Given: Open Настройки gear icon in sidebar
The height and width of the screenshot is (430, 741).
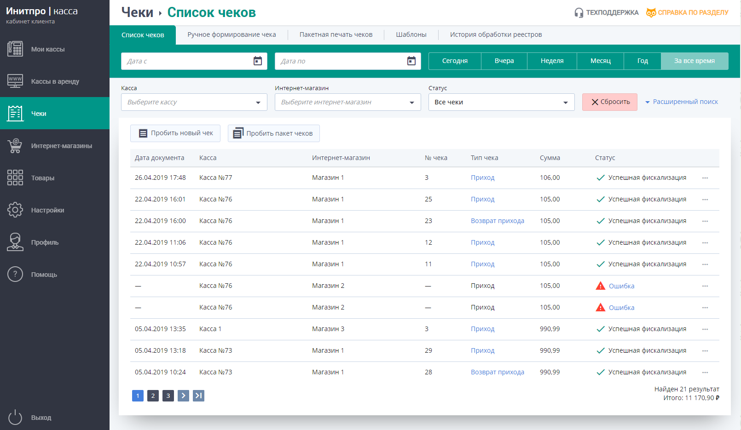Looking at the screenshot, I should (15, 210).
